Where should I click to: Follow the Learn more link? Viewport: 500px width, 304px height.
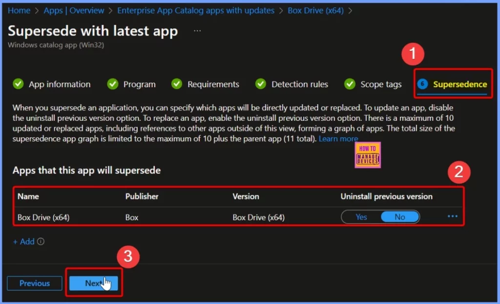tap(338, 139)
